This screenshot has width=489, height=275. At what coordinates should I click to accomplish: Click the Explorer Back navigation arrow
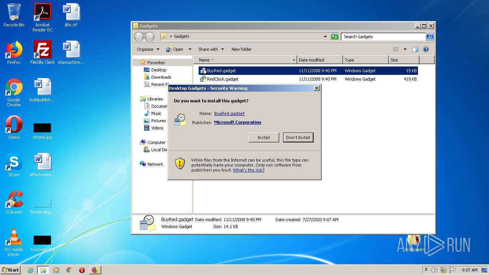[139, 37]
